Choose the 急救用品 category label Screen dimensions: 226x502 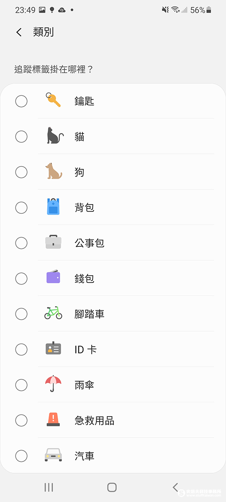pyautogui.click(x=95, y=420)
